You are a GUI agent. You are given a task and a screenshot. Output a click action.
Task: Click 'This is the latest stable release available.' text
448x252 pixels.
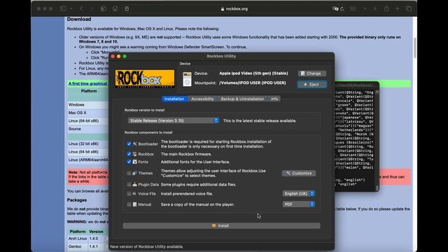coord(260,121)
